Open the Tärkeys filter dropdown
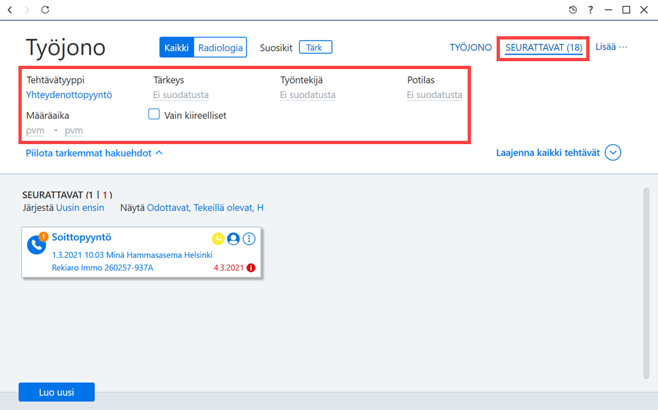Screen dimensions: 658x410 coord(181,95)
